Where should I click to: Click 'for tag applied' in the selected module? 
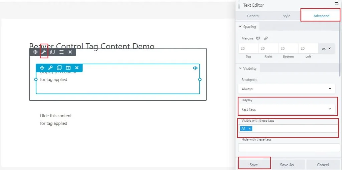tap(54, 79)
